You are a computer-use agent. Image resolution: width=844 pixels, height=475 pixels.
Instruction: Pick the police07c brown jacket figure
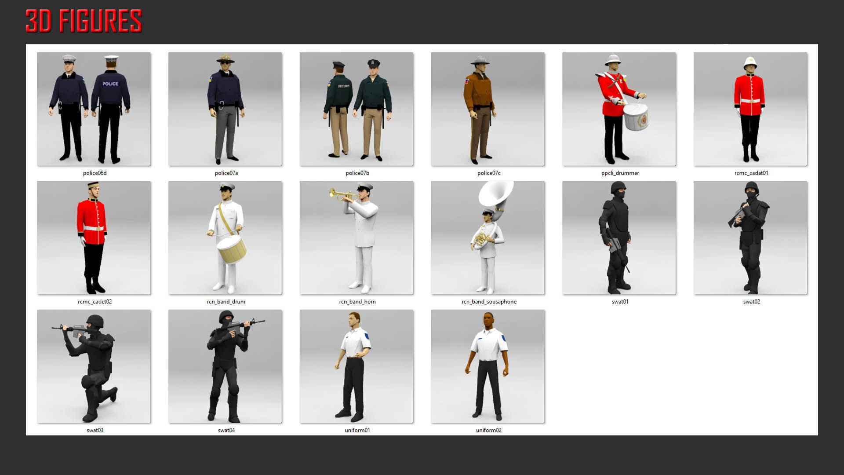pyautogui.click(x=488, y=109)
